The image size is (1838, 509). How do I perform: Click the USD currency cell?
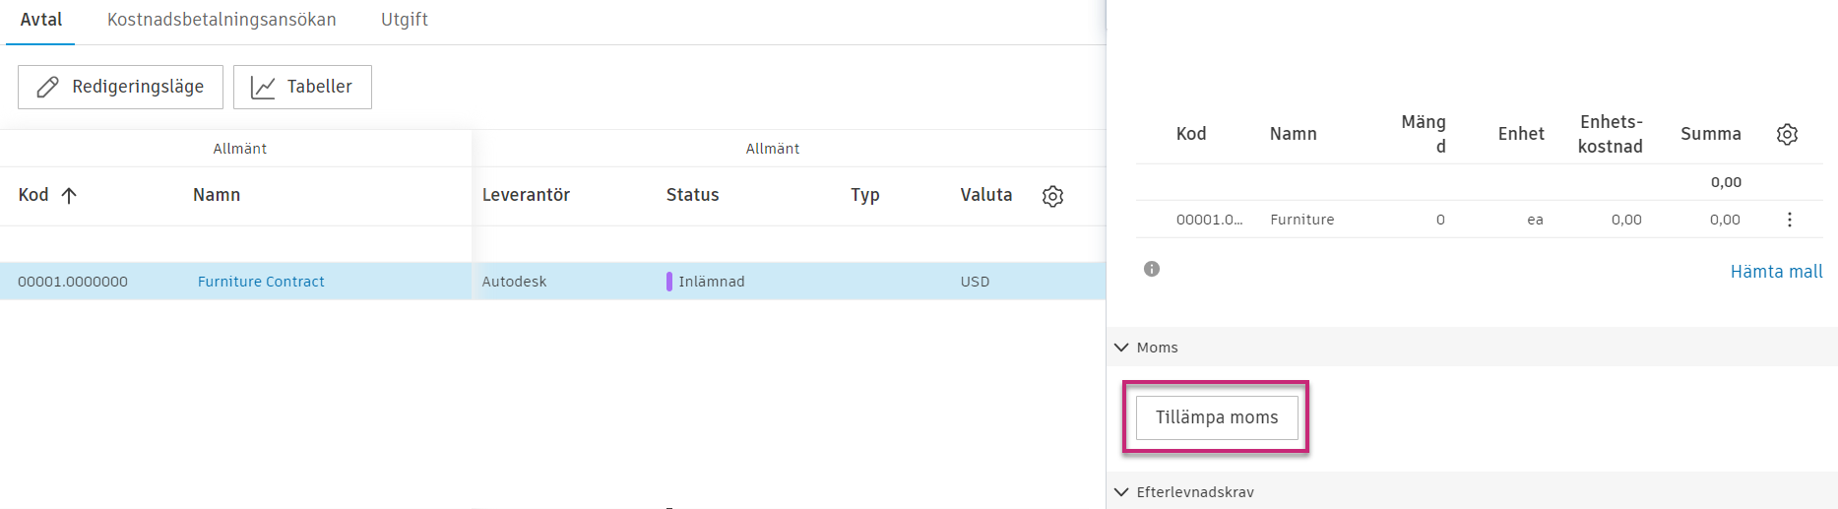coord(975,282)
